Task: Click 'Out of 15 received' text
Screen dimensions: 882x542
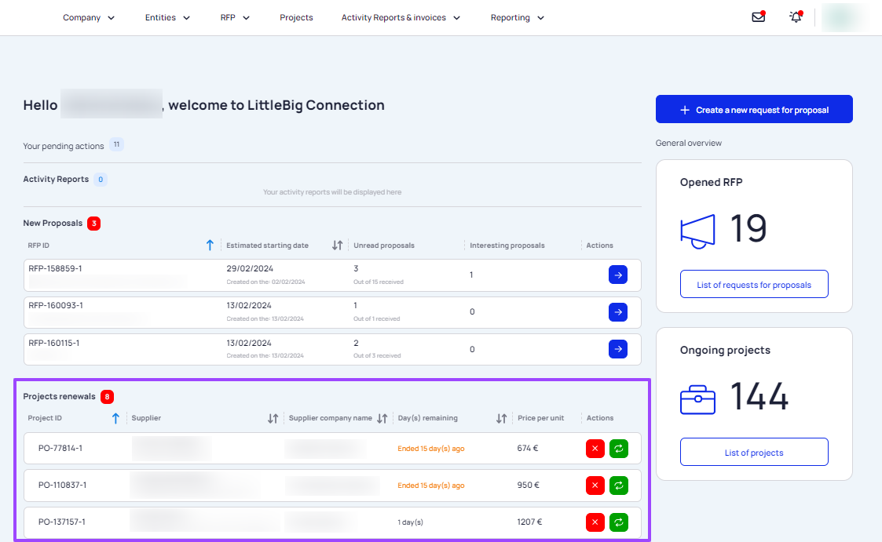Action: pos(379,282)
